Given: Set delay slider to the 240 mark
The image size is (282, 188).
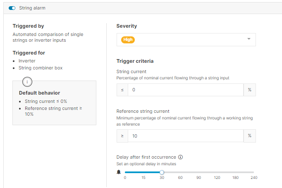Looking at the screenshot, I should [x=254, y=172].
